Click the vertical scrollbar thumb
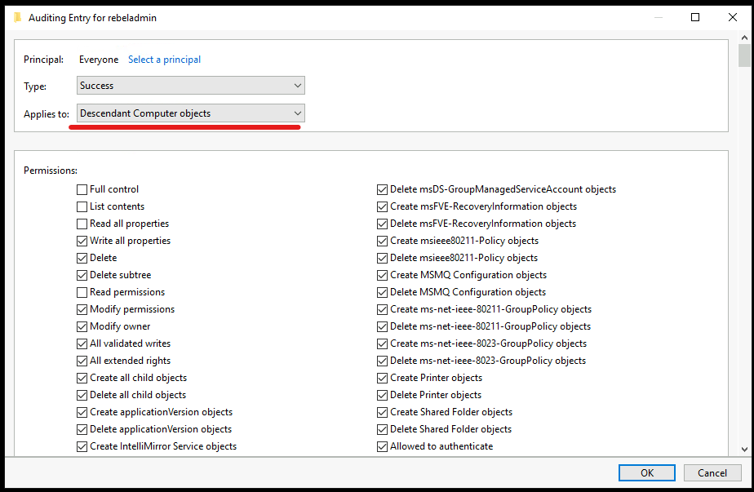 point(744,55)
